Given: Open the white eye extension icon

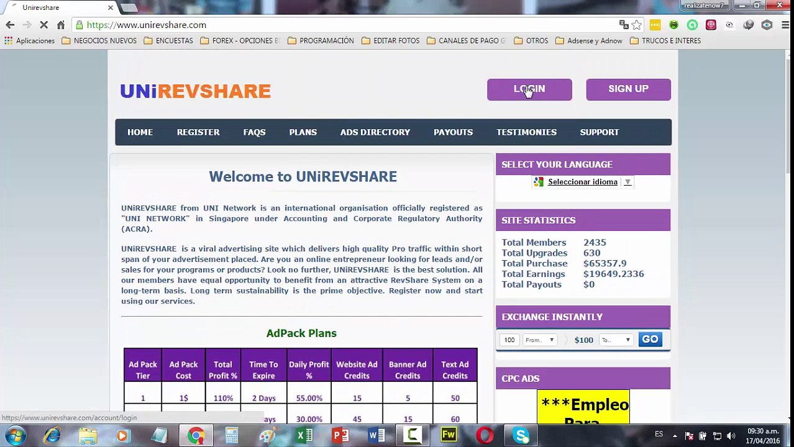Looking at the screenshot, I should point(729,25).
